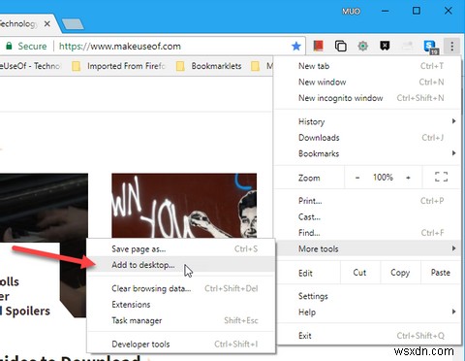Click the Spoilers article headline link

25,296
